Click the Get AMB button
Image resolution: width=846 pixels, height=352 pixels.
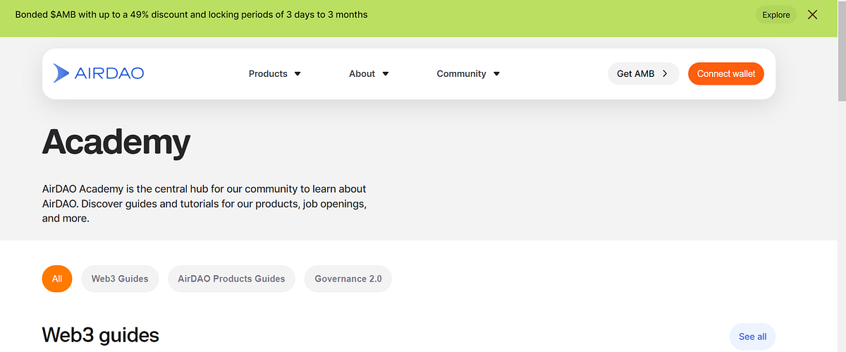pyautogui.click(x=643, y=73)
